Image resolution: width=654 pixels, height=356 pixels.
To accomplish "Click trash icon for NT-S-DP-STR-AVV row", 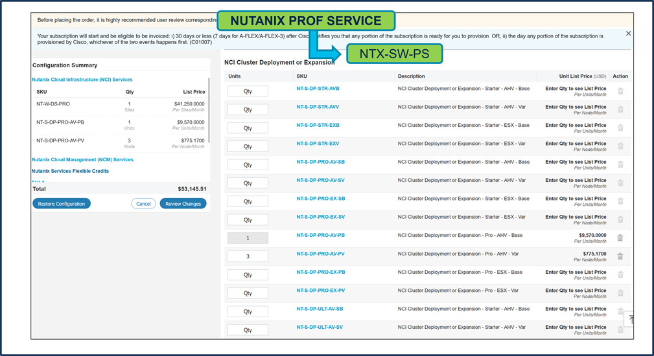I will tap(621, 109).
